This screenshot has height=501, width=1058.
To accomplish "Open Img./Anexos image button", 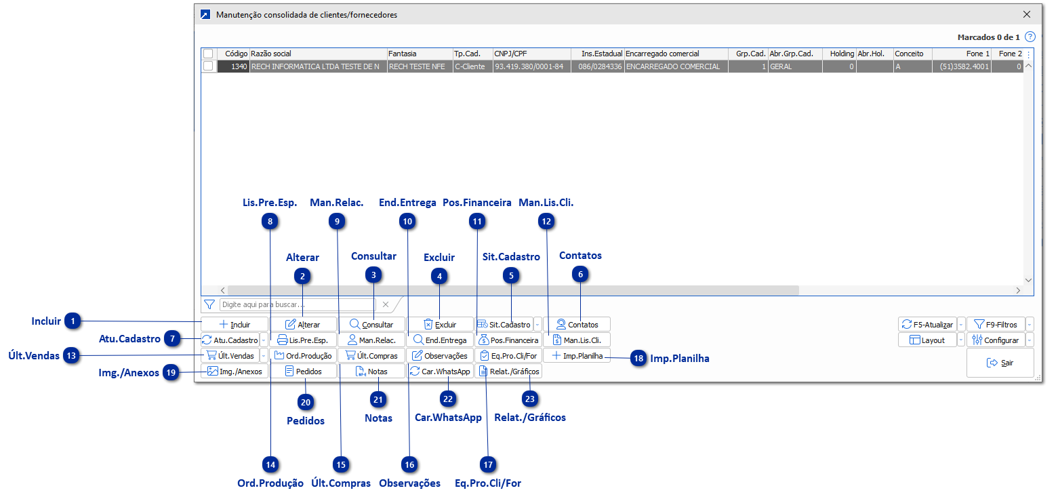I will pyautogui.click(x=235, y=371).
